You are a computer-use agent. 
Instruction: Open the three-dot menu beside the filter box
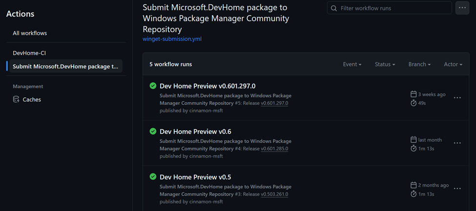point(462,8)
